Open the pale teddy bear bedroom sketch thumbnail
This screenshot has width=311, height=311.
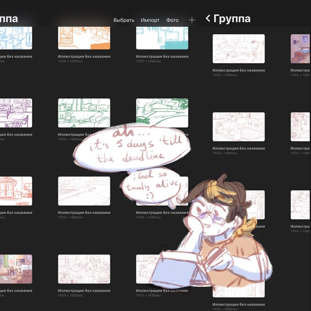click(84, 269)
